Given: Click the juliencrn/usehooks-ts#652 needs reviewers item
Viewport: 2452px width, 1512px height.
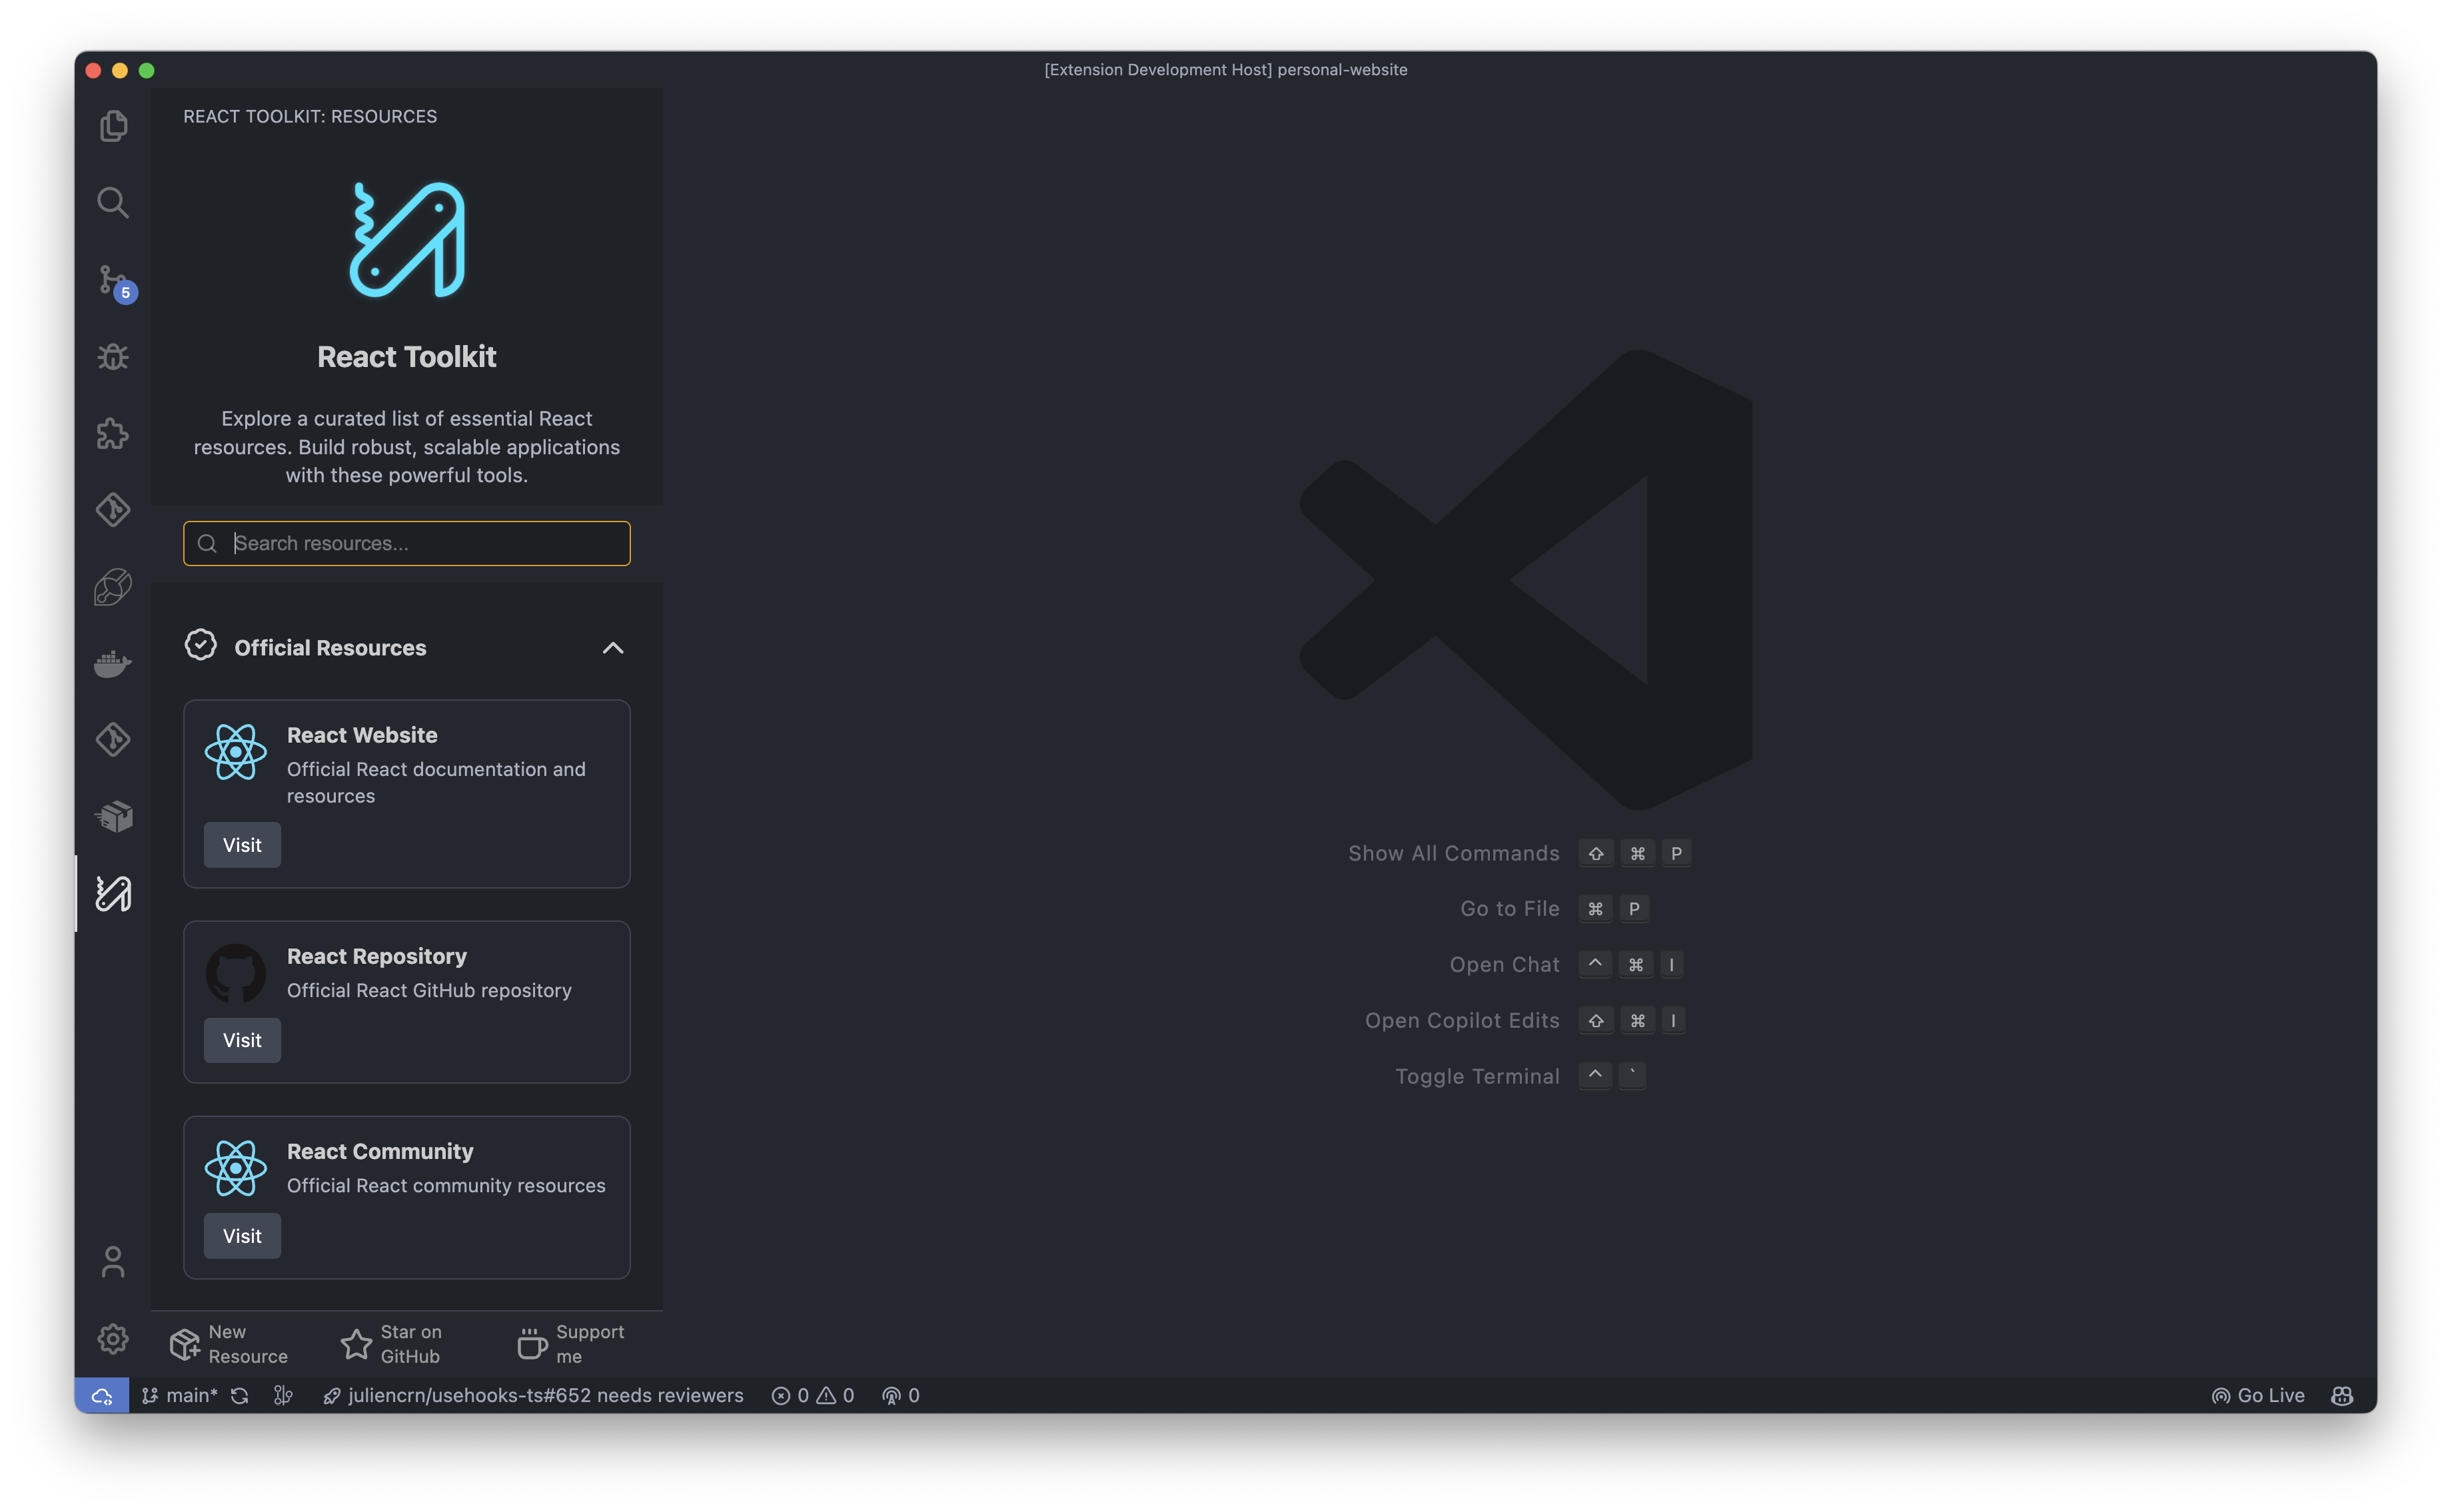Looking at the screenshot, I should click(533, 1395).
